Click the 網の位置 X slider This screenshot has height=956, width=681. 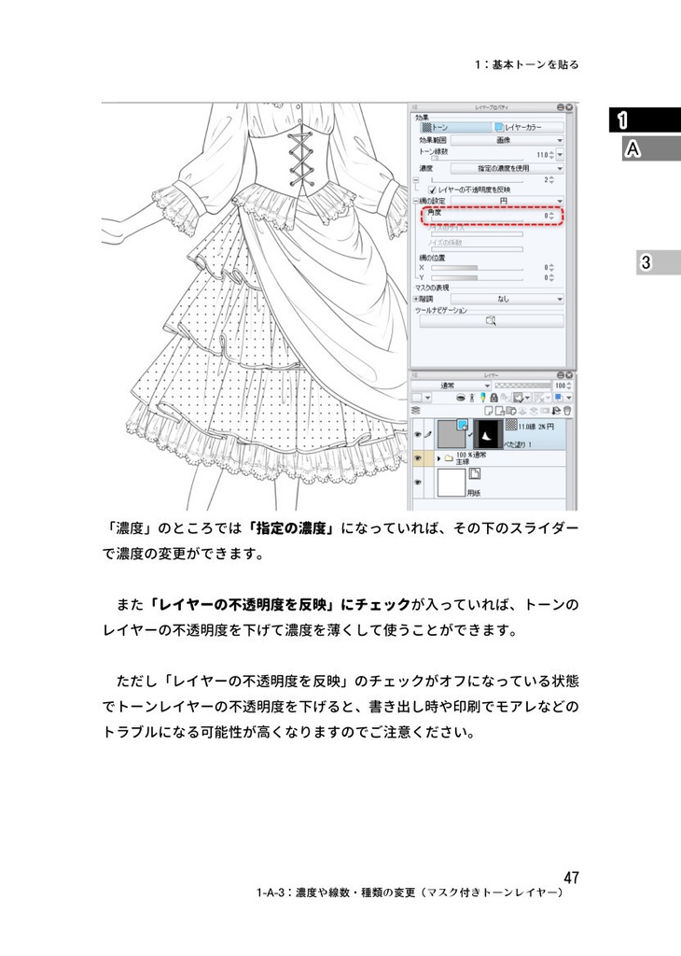click(477, 268)
